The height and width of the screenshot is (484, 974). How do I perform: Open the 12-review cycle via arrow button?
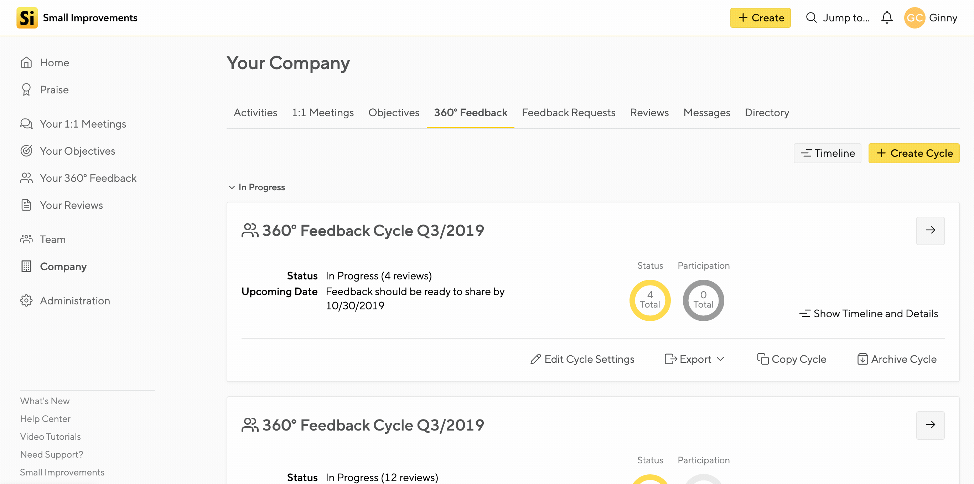(x=930, y=426)
